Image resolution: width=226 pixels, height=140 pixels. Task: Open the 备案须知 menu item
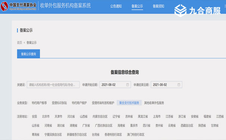(158, 6)
